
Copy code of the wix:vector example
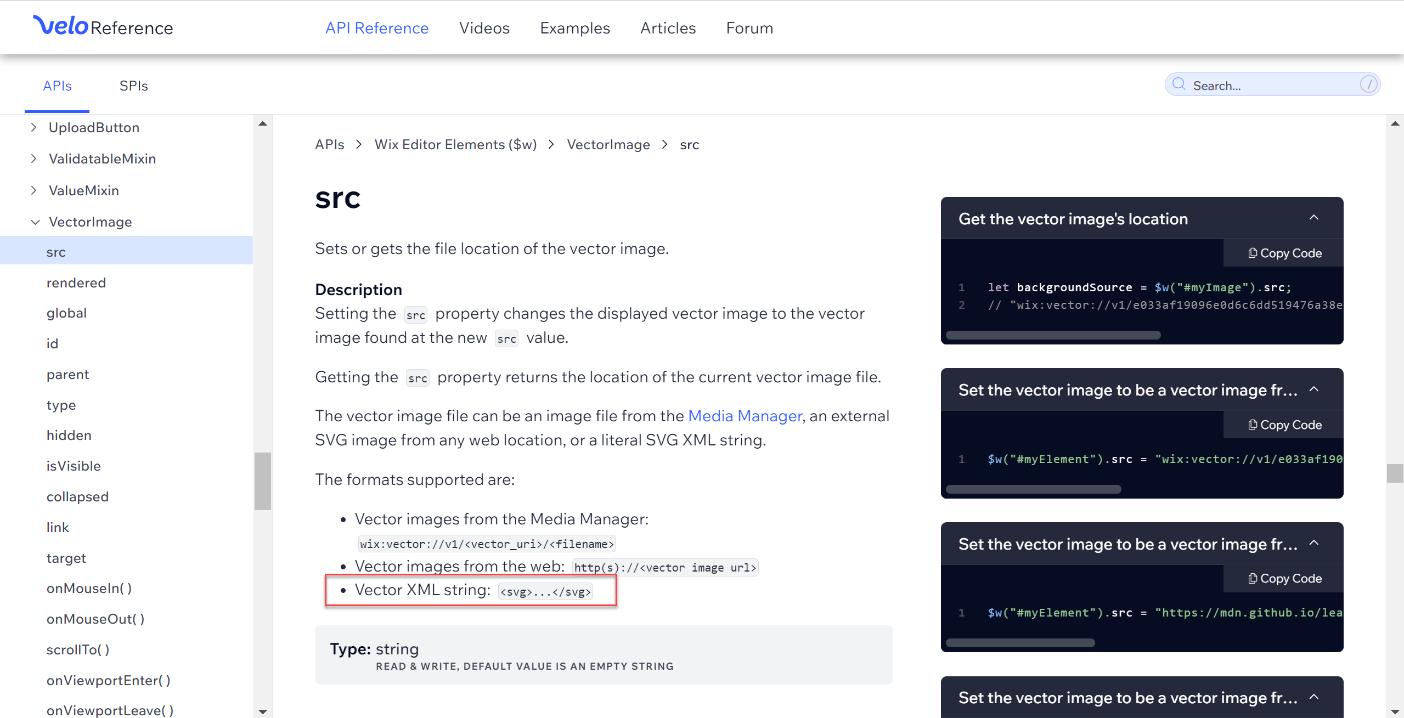1284,425
